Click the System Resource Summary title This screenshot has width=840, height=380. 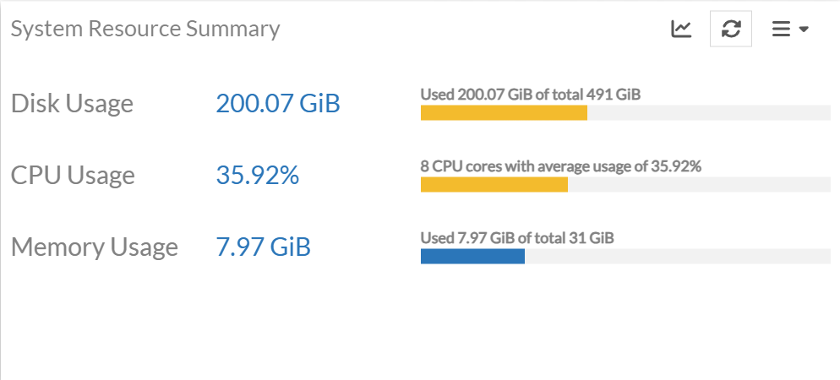point(145,30)
